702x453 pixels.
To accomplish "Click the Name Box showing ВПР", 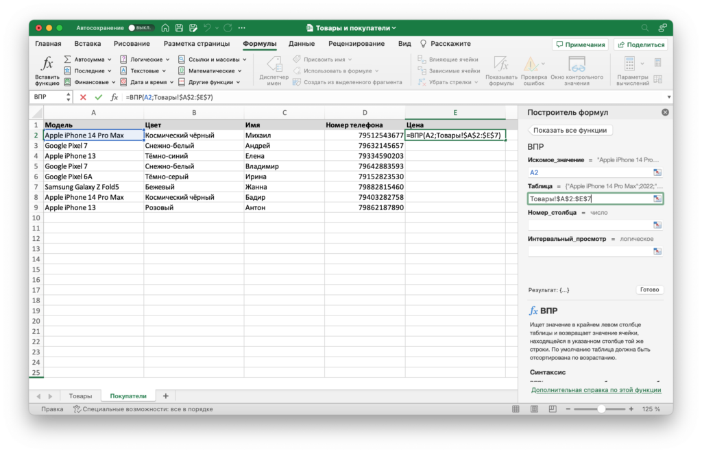I will click(x=49, y=97).
